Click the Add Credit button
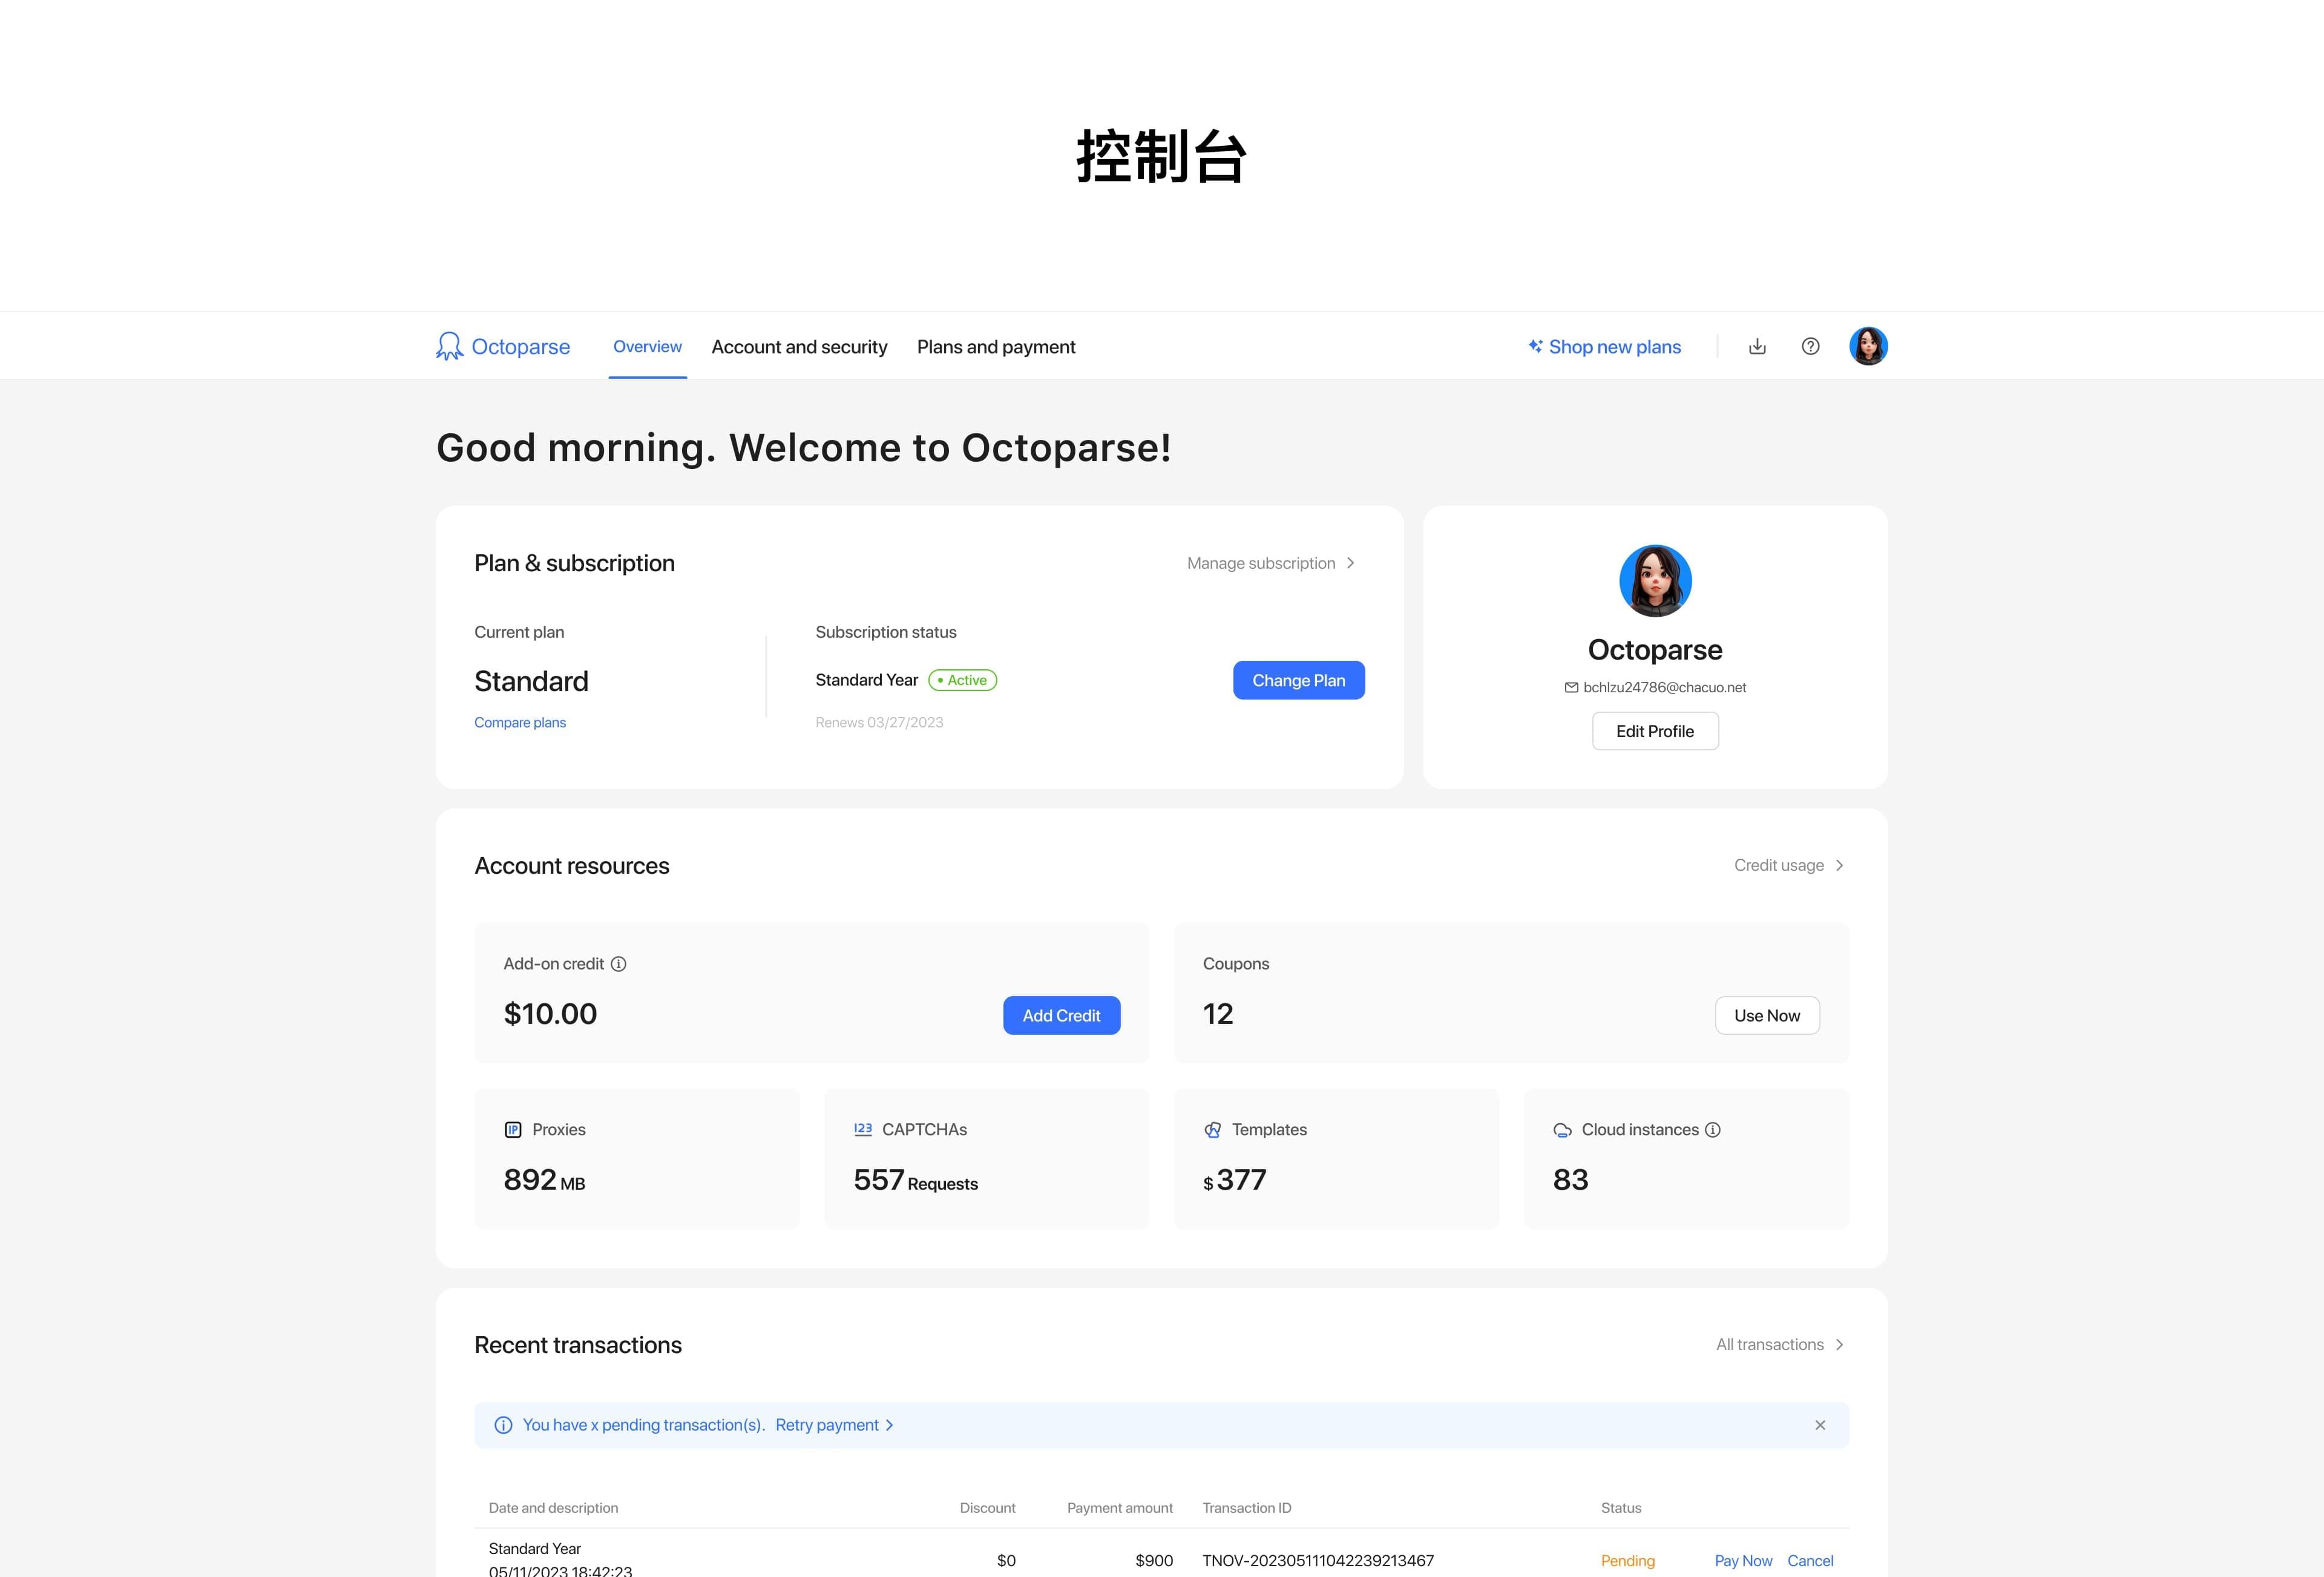Viewport: 2324px width, 1577px height. pyautogui.click(x=1061, y=1016)
